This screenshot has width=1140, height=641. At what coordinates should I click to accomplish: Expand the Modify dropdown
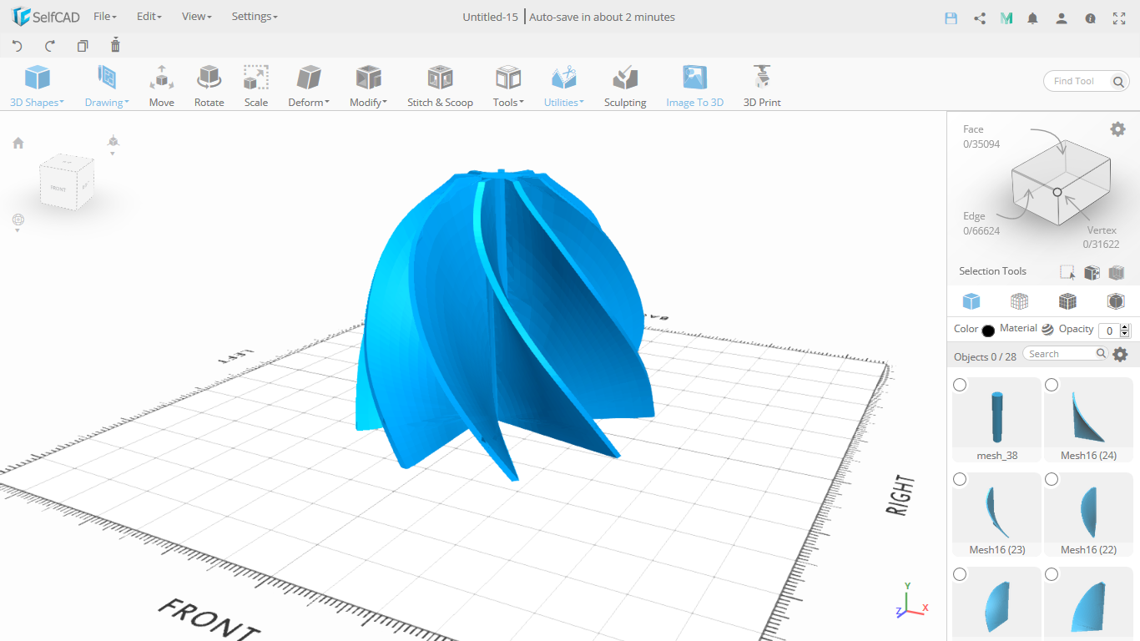(x=368, y=87)
